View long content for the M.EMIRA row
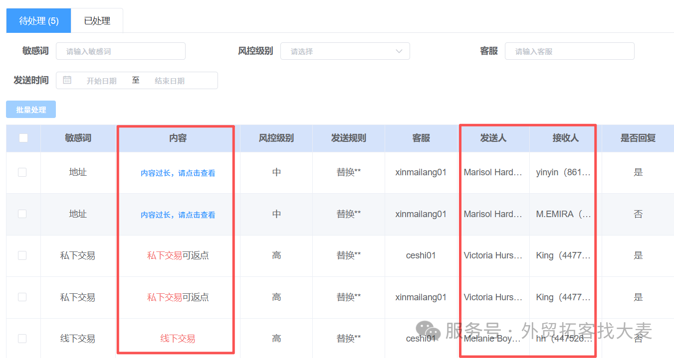This screenshot has width=674, height=358. [x=178, y=215]
